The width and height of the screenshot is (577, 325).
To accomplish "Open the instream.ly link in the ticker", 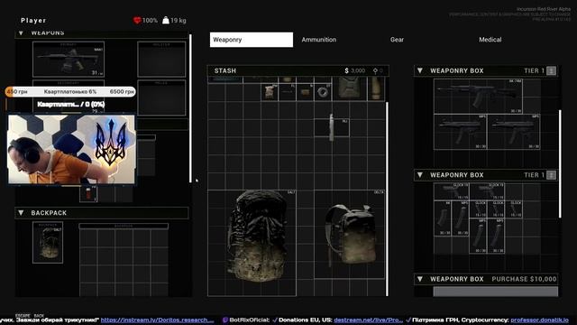I will point(157,320).
